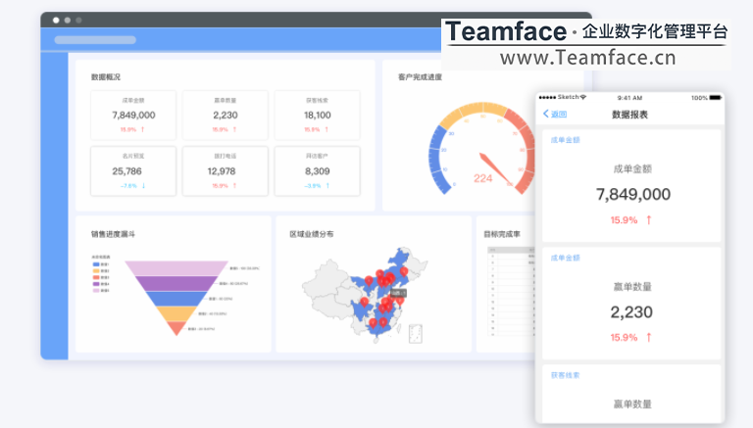Tap 9:41 AM in phone status bar
The height and width of the screenshot is (428, 753).
pyautogui.click(x=629, y=98)
